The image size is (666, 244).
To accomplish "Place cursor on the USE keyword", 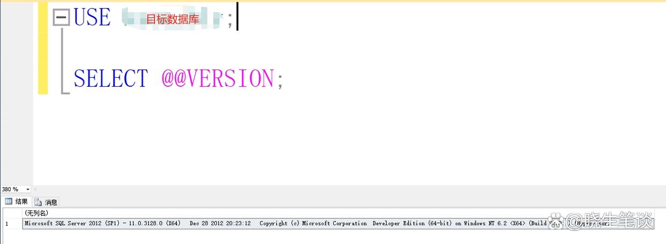I will click(x=92, y=18).
